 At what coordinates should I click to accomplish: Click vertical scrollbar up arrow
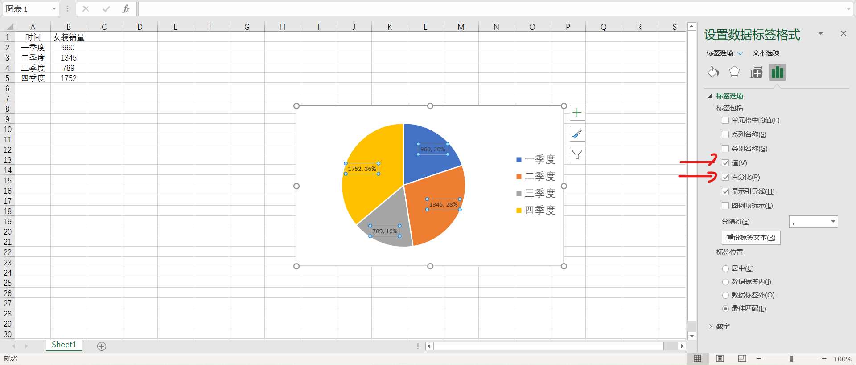click(x=691, y=27)
